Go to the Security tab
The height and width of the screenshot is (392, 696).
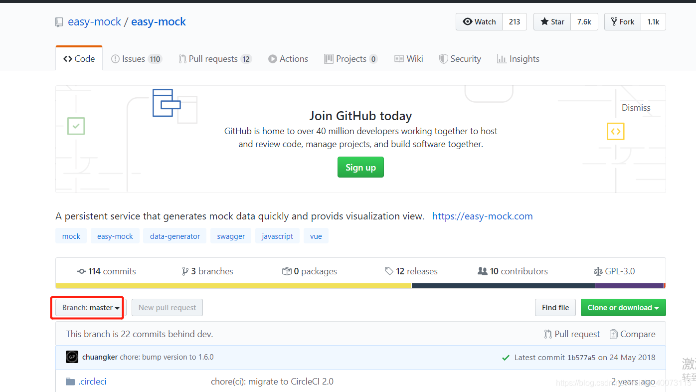tap(460, 58)
